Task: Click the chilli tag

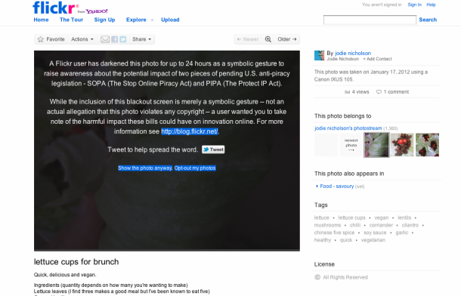Action: [355, 225]
